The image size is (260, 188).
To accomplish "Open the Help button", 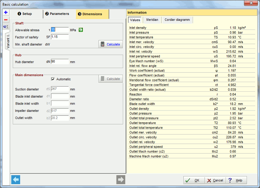I will (x=236, y=180).
